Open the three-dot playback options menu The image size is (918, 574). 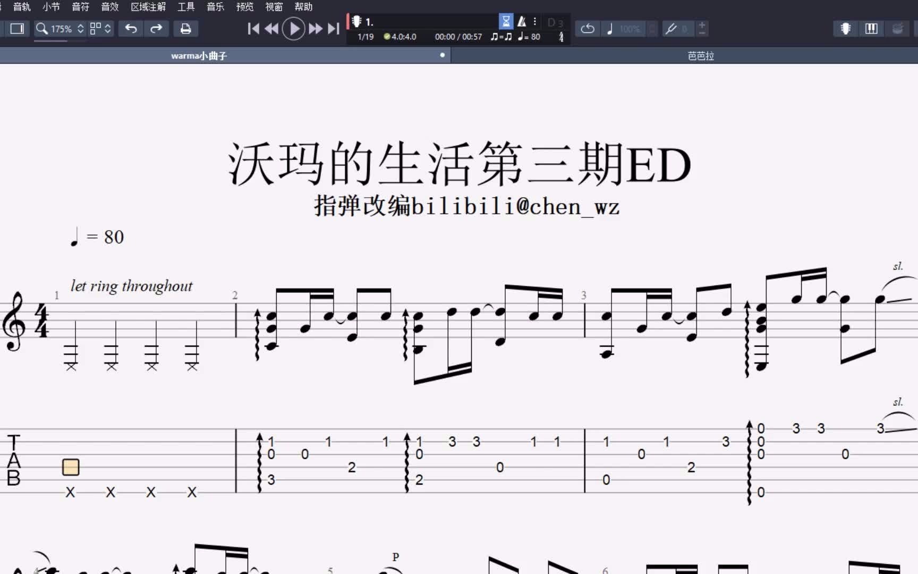click(535, 21)
